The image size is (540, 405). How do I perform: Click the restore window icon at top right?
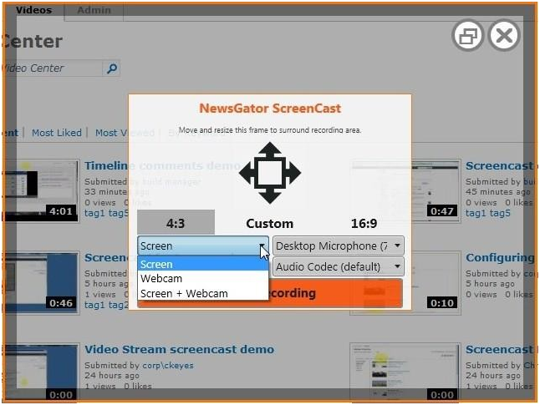coord(467,35)
